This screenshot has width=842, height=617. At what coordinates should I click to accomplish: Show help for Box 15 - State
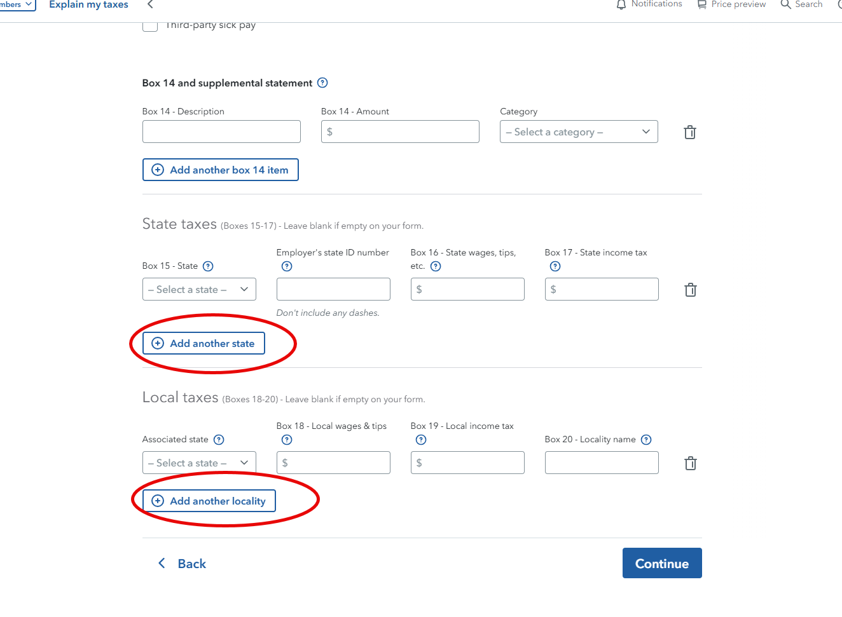pyautogui.click(x=208, y=266)
